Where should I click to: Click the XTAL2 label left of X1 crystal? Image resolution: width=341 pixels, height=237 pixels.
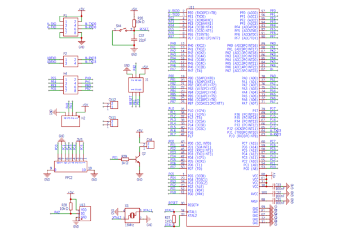[x=117, y=217]
